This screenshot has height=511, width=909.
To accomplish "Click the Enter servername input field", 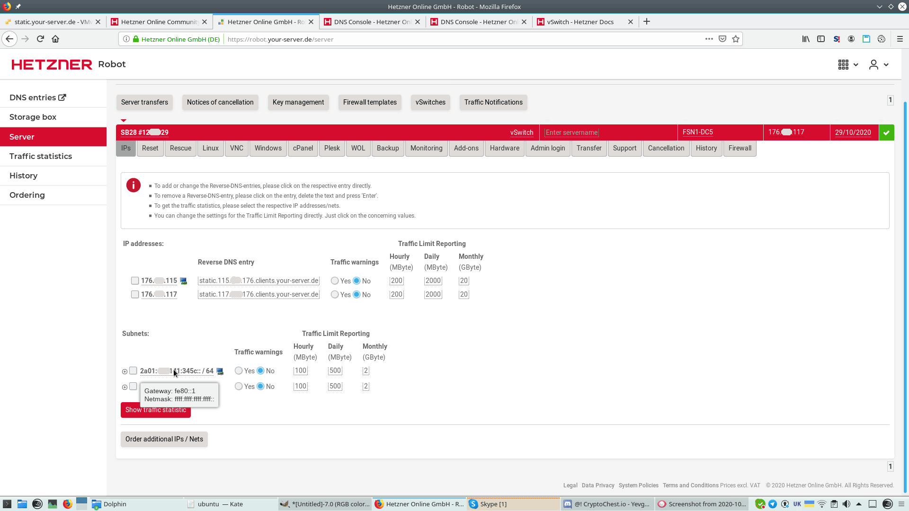I will coord(572,132).
